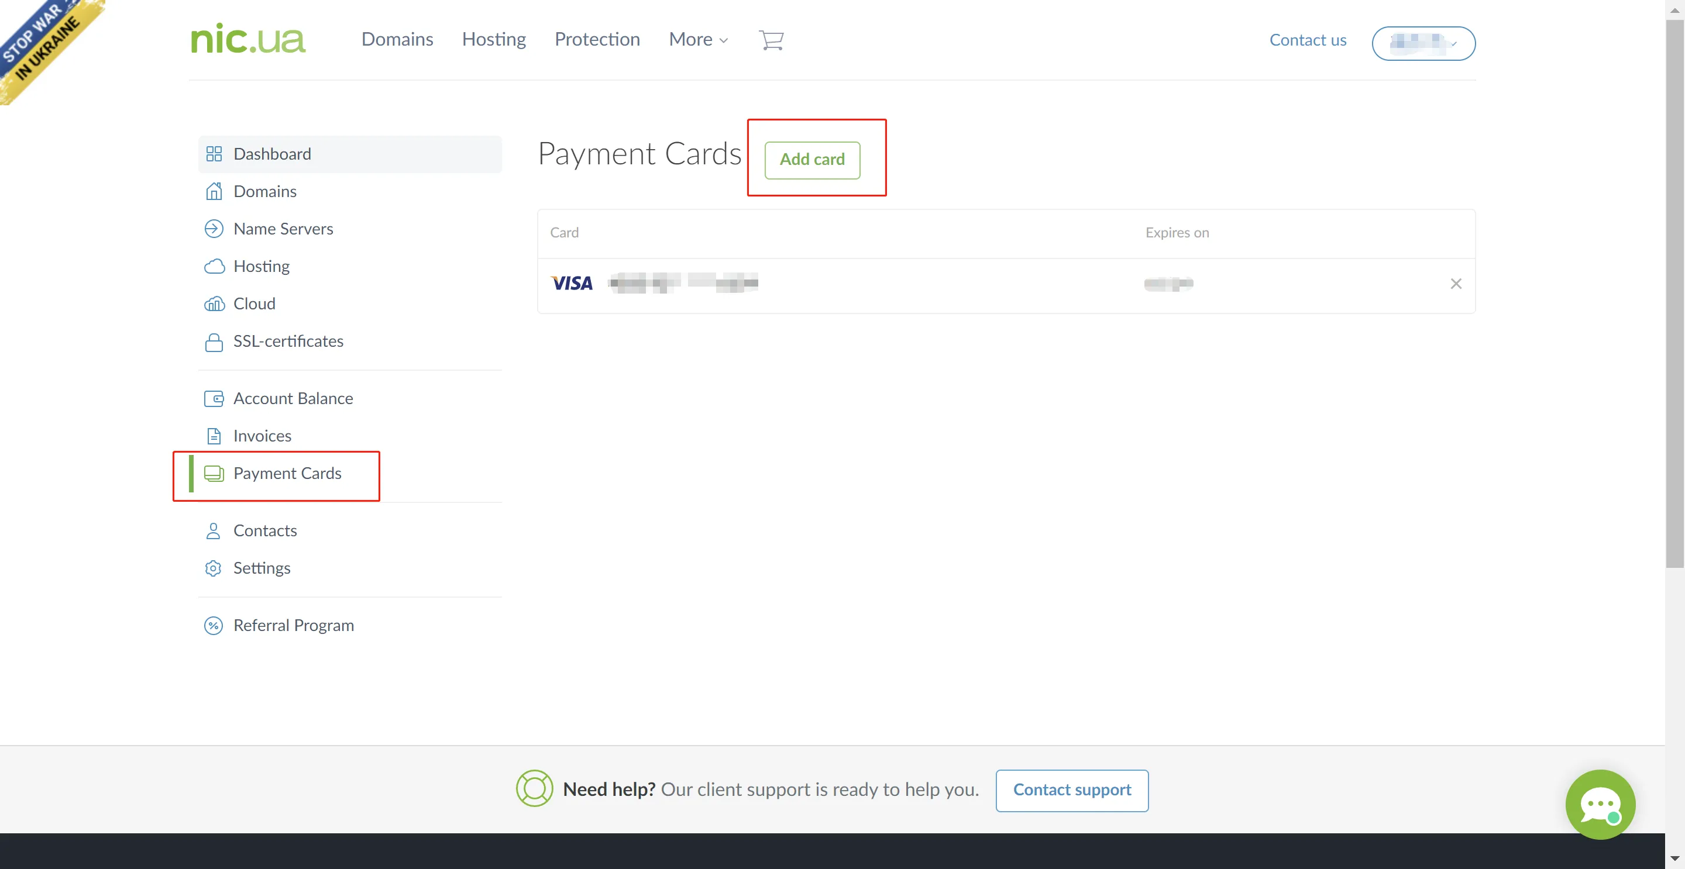Click the Add card button
1685x869 pixels.
[811, 160]
